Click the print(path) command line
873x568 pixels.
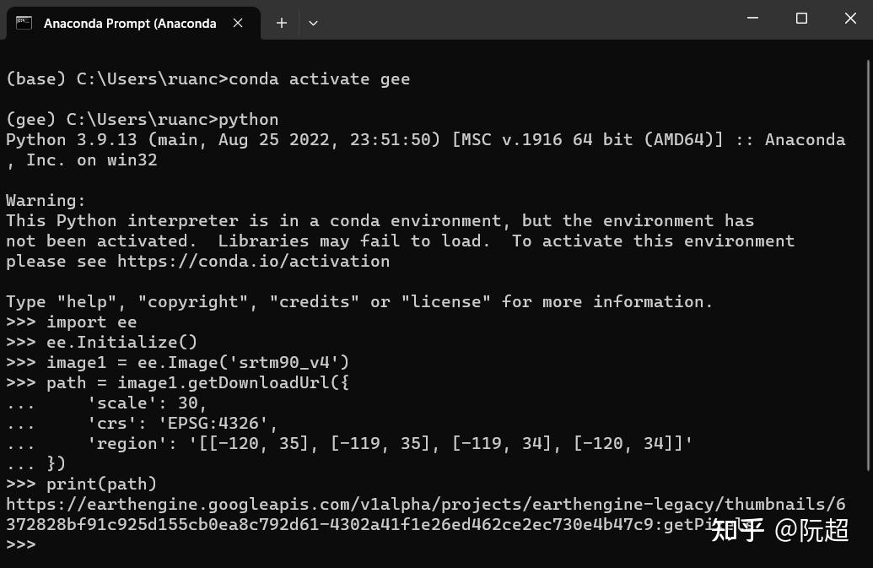[93, 484]
